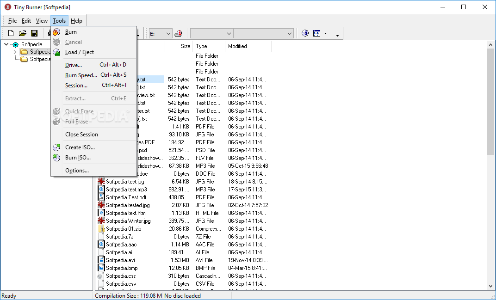Collapse the Softpedia root tree node
Viewport: 496px width, 300px height.
[6, 44]
